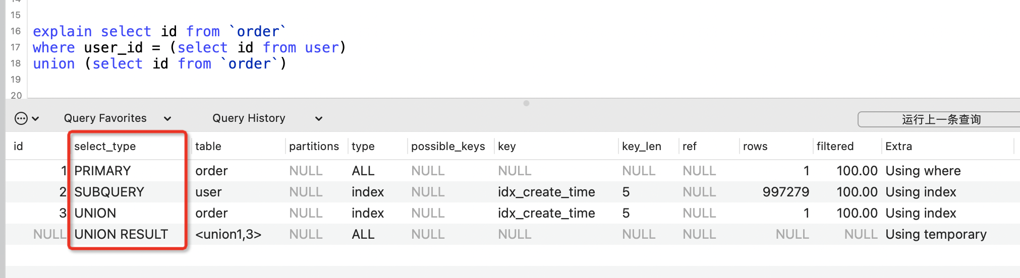The image size is (1020, 278).
Task: Sort by the select_type column header
Action: (105, 147)
